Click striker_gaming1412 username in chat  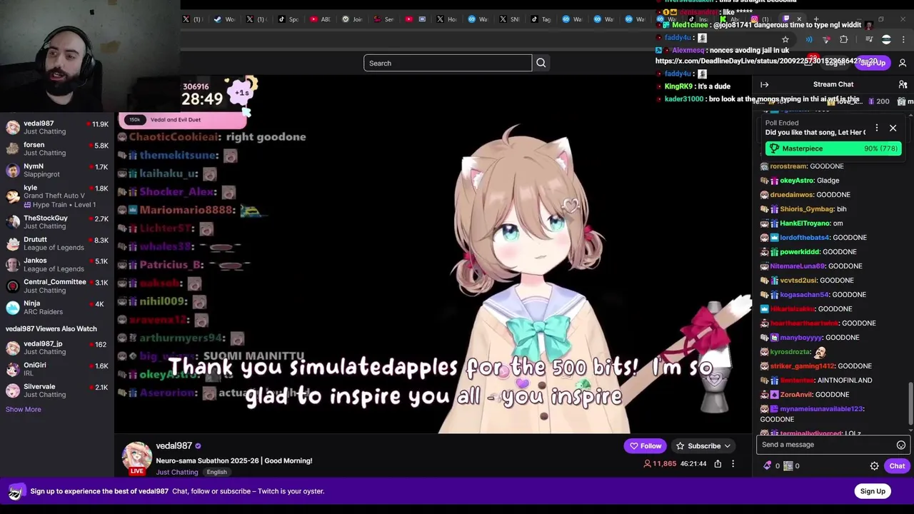pos(802,366)
